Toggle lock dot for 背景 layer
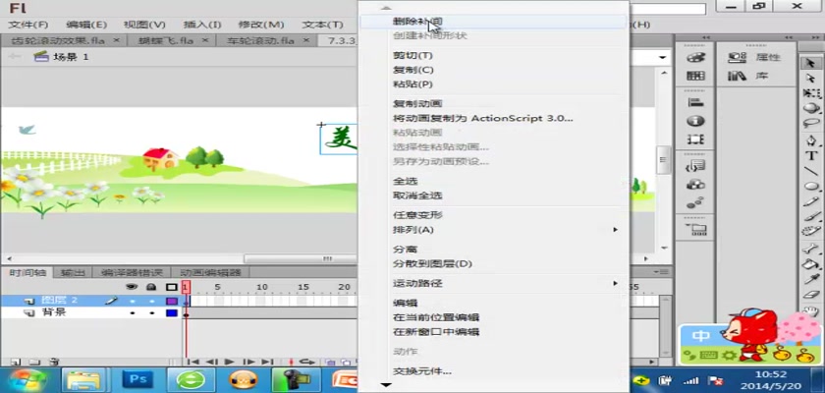Viewport: 825px width, 393px height. click(x=151, y=312)
